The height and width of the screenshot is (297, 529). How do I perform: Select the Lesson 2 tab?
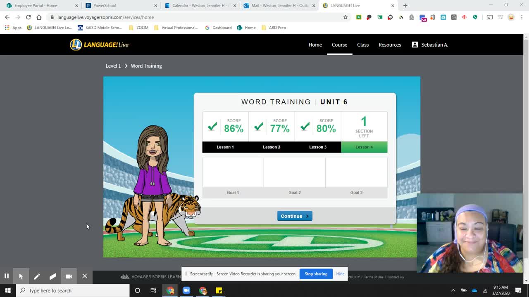pos(272,147)
